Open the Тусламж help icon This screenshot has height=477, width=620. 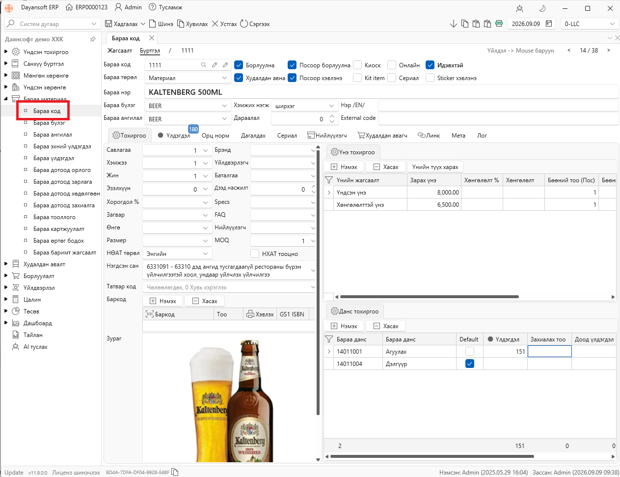click(x=153, y=7)
